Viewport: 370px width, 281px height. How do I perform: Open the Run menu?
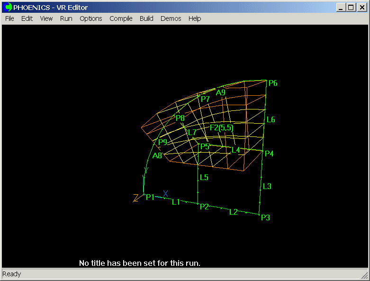(66, 18)
